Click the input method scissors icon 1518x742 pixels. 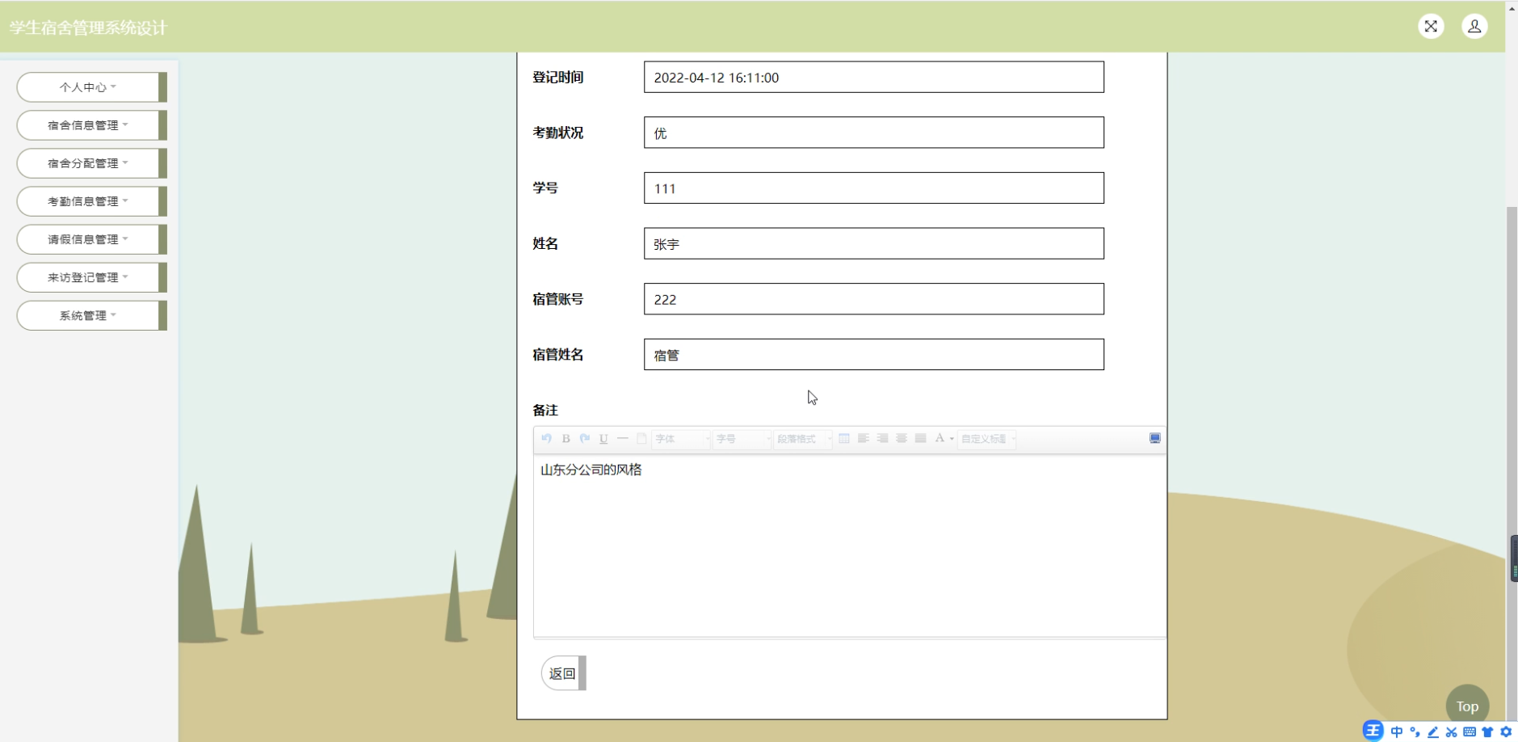[x=1451, y=731]
